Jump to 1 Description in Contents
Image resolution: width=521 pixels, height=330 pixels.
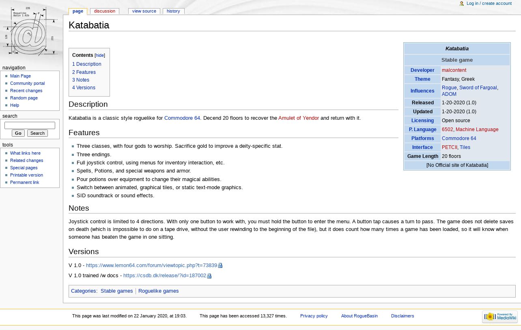(87, 64)
